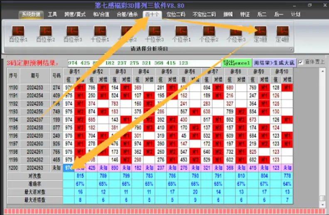Open the 定3胆 prediction icon
Image resolution: width=329 pixels, height=215 pixels.
click(x=260, y=31)
